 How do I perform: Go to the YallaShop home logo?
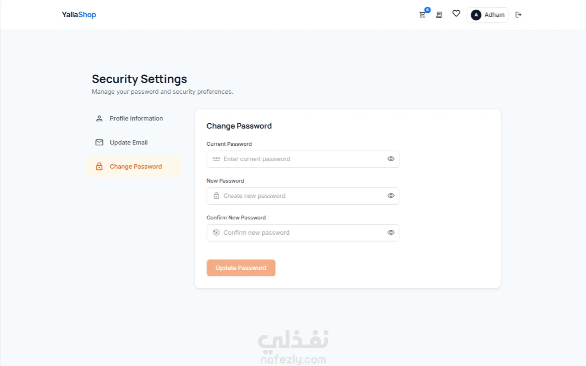79,15
